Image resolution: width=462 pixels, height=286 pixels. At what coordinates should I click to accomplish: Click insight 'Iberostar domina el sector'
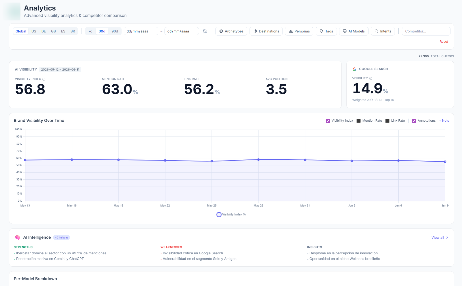(61, 253)
